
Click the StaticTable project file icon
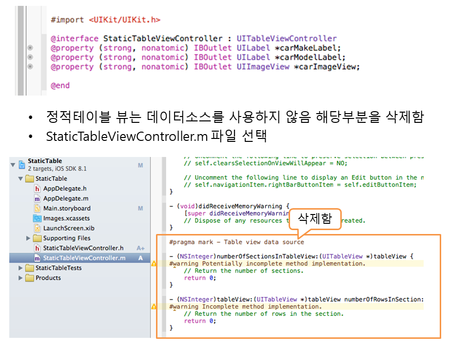coord(22,165)
